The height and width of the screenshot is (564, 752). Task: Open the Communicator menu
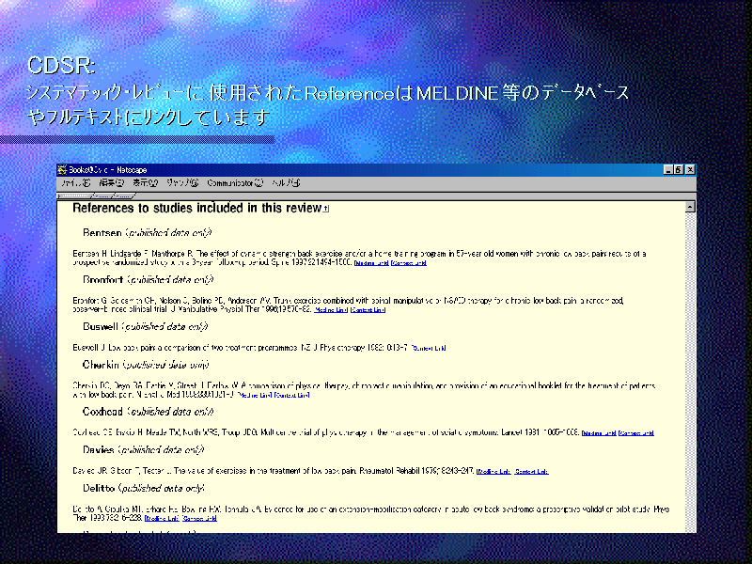click(x=236, y=183)
